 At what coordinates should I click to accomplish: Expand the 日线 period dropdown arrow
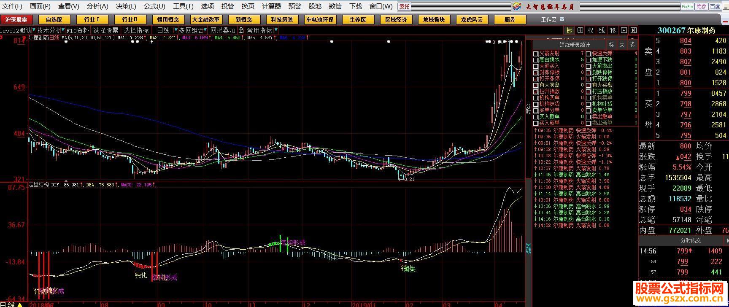tap(176, 30)
